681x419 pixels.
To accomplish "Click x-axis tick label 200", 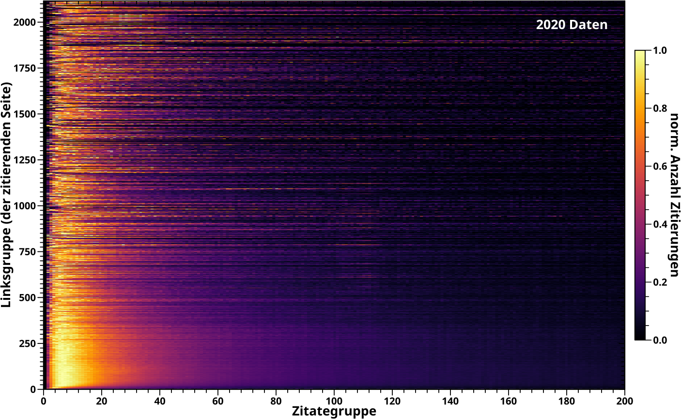I will (x=625, y=401).
